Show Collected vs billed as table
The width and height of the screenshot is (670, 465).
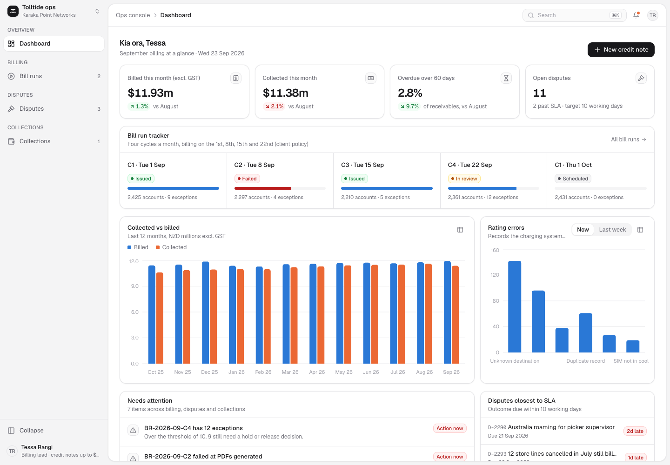coord(460,230)
